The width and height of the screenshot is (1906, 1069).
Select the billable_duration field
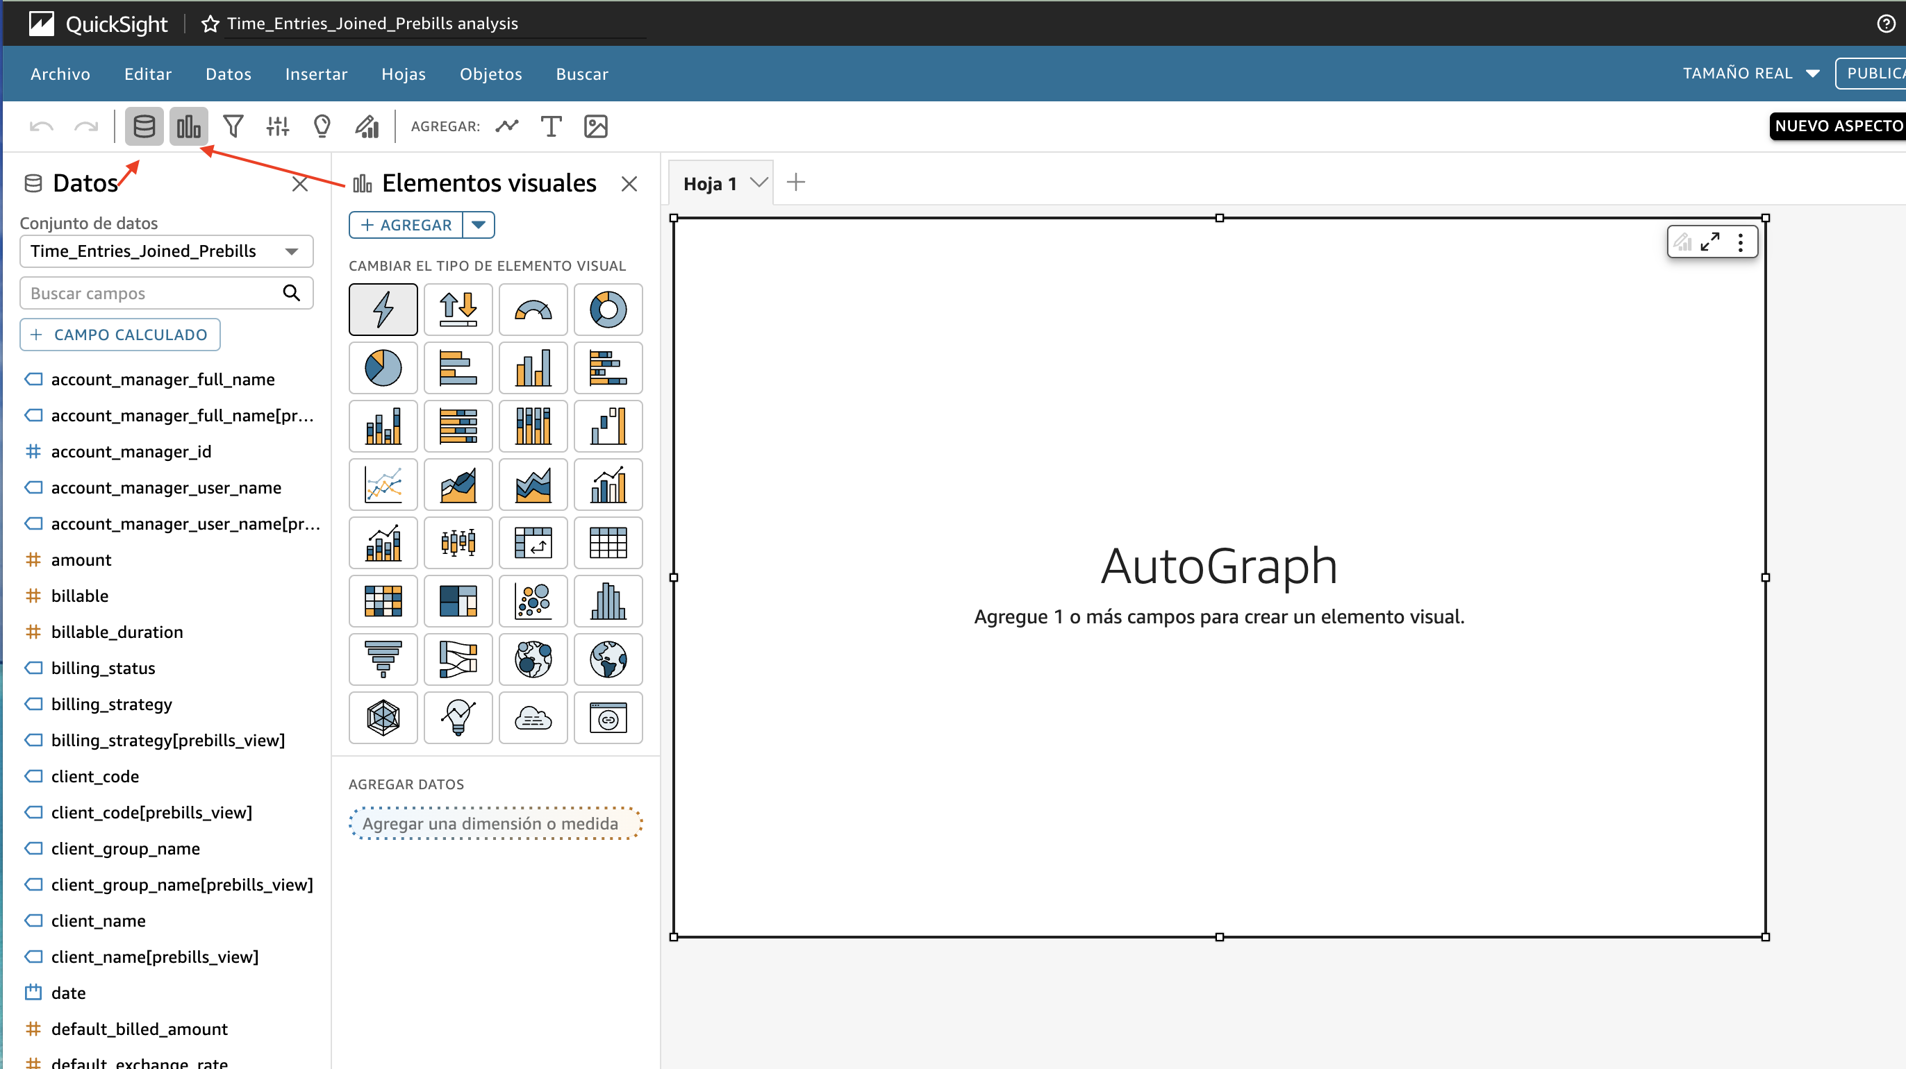pos(117,632)
